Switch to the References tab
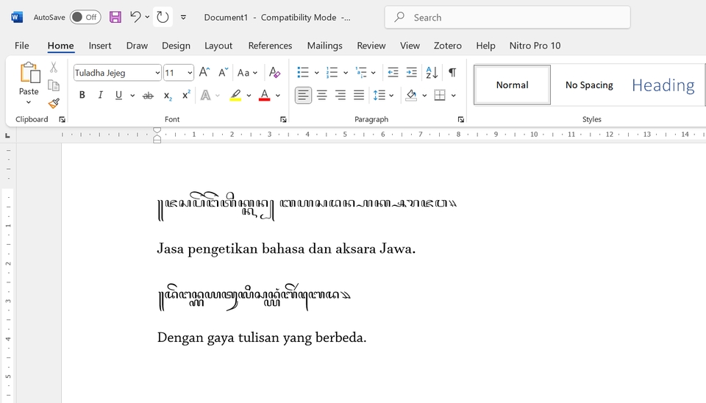This screenshot has width=706, height=403. (270, 46)
